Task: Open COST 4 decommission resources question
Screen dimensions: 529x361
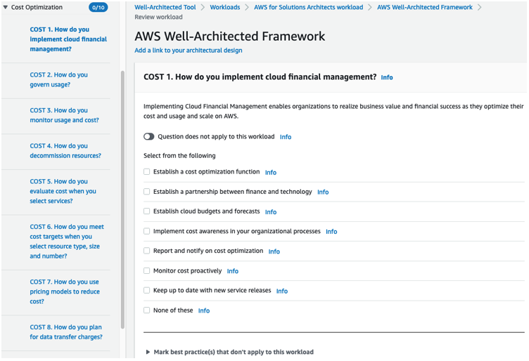Action: [x=65, y=150]
